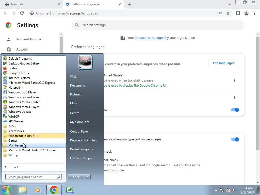Open My Computer
This screenshot has width=260, height=195.
pos(79,122)
